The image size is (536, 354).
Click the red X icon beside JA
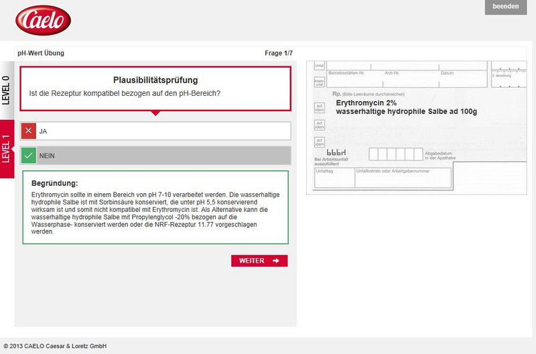tap(28, 131)
